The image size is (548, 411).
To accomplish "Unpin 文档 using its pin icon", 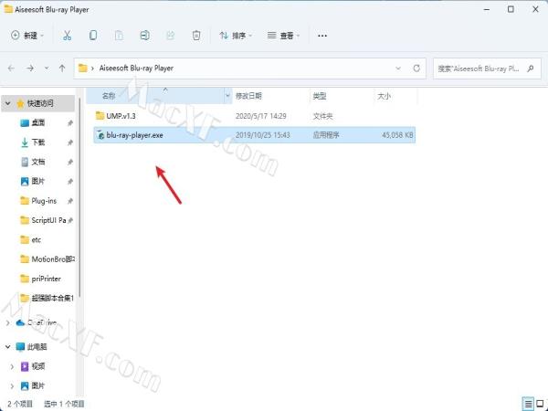I will (x=70, y=162).
